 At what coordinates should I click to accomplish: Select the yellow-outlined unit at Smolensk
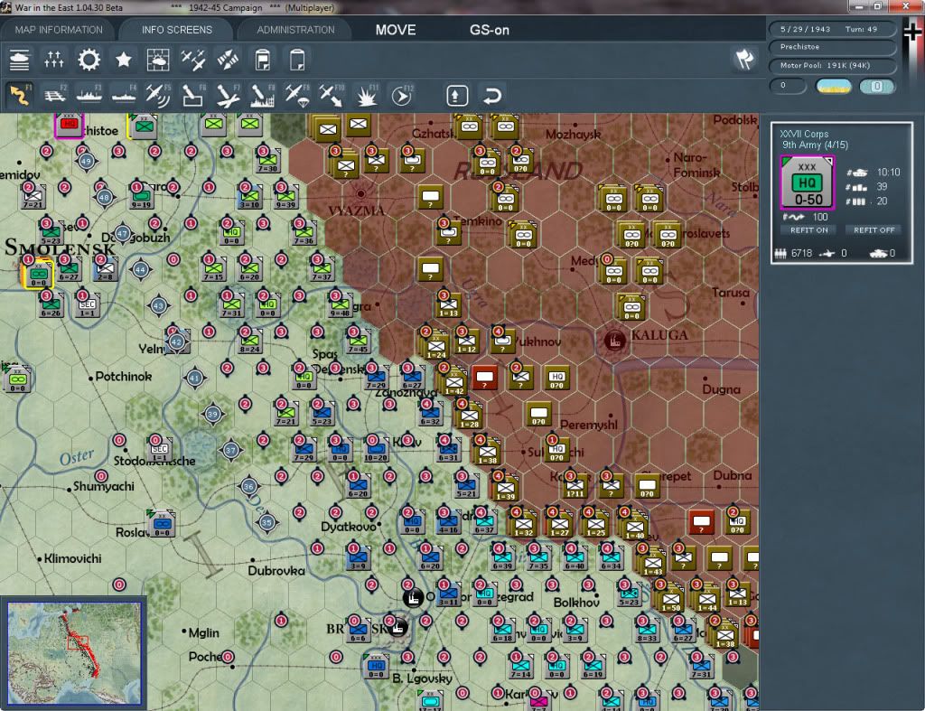click(38, 275)
